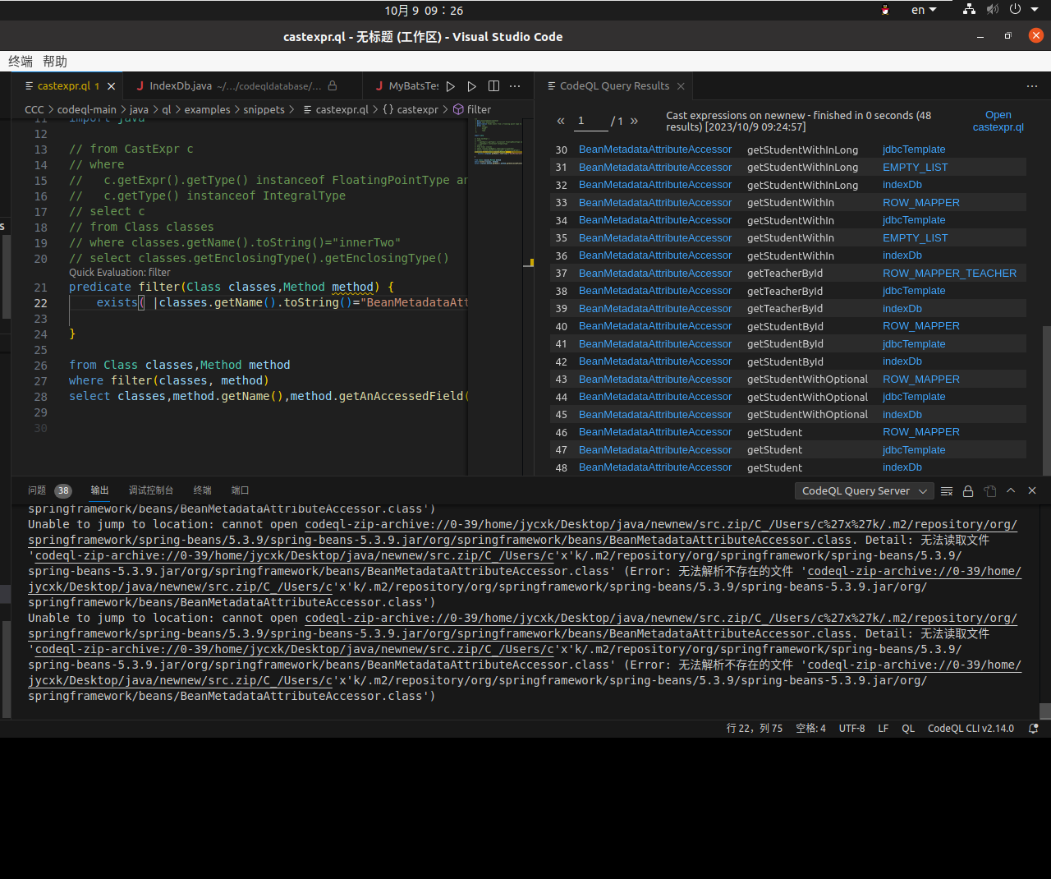1051x879 pixels.
Task: Click getStudentWithOptional in row 43
Action: [807, 380]
